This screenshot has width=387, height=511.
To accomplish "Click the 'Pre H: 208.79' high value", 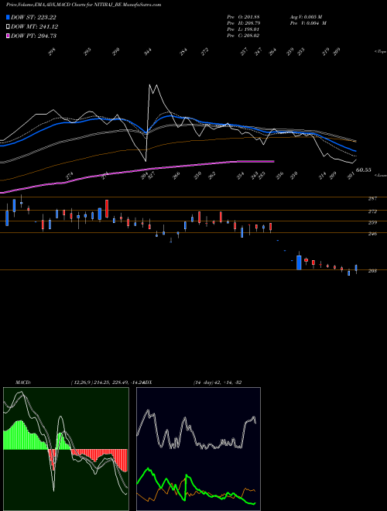I will (243, 23).
